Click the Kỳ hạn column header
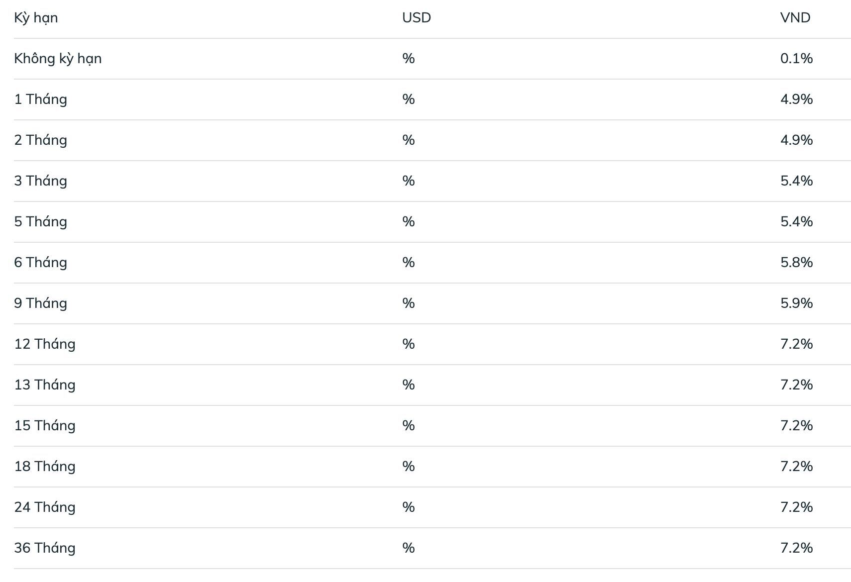 tap(36, 18)
